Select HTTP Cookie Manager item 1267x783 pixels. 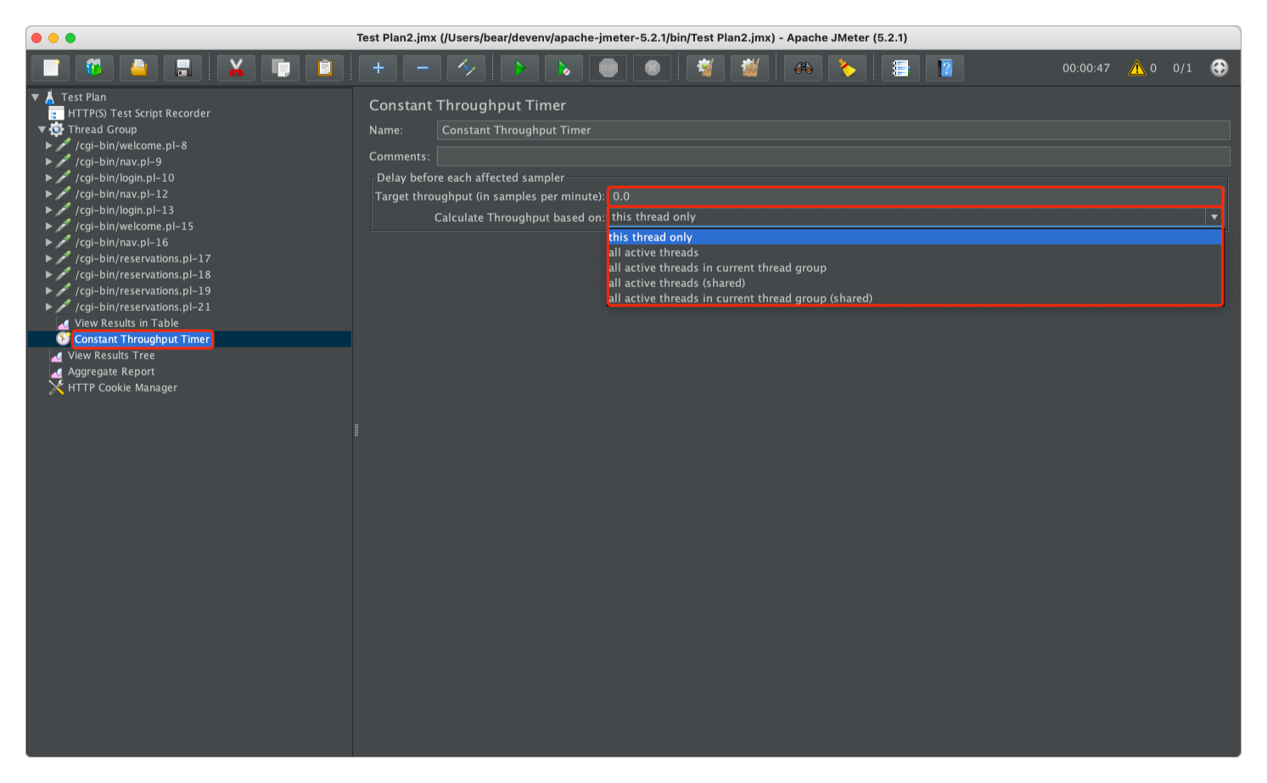(122, 387)
